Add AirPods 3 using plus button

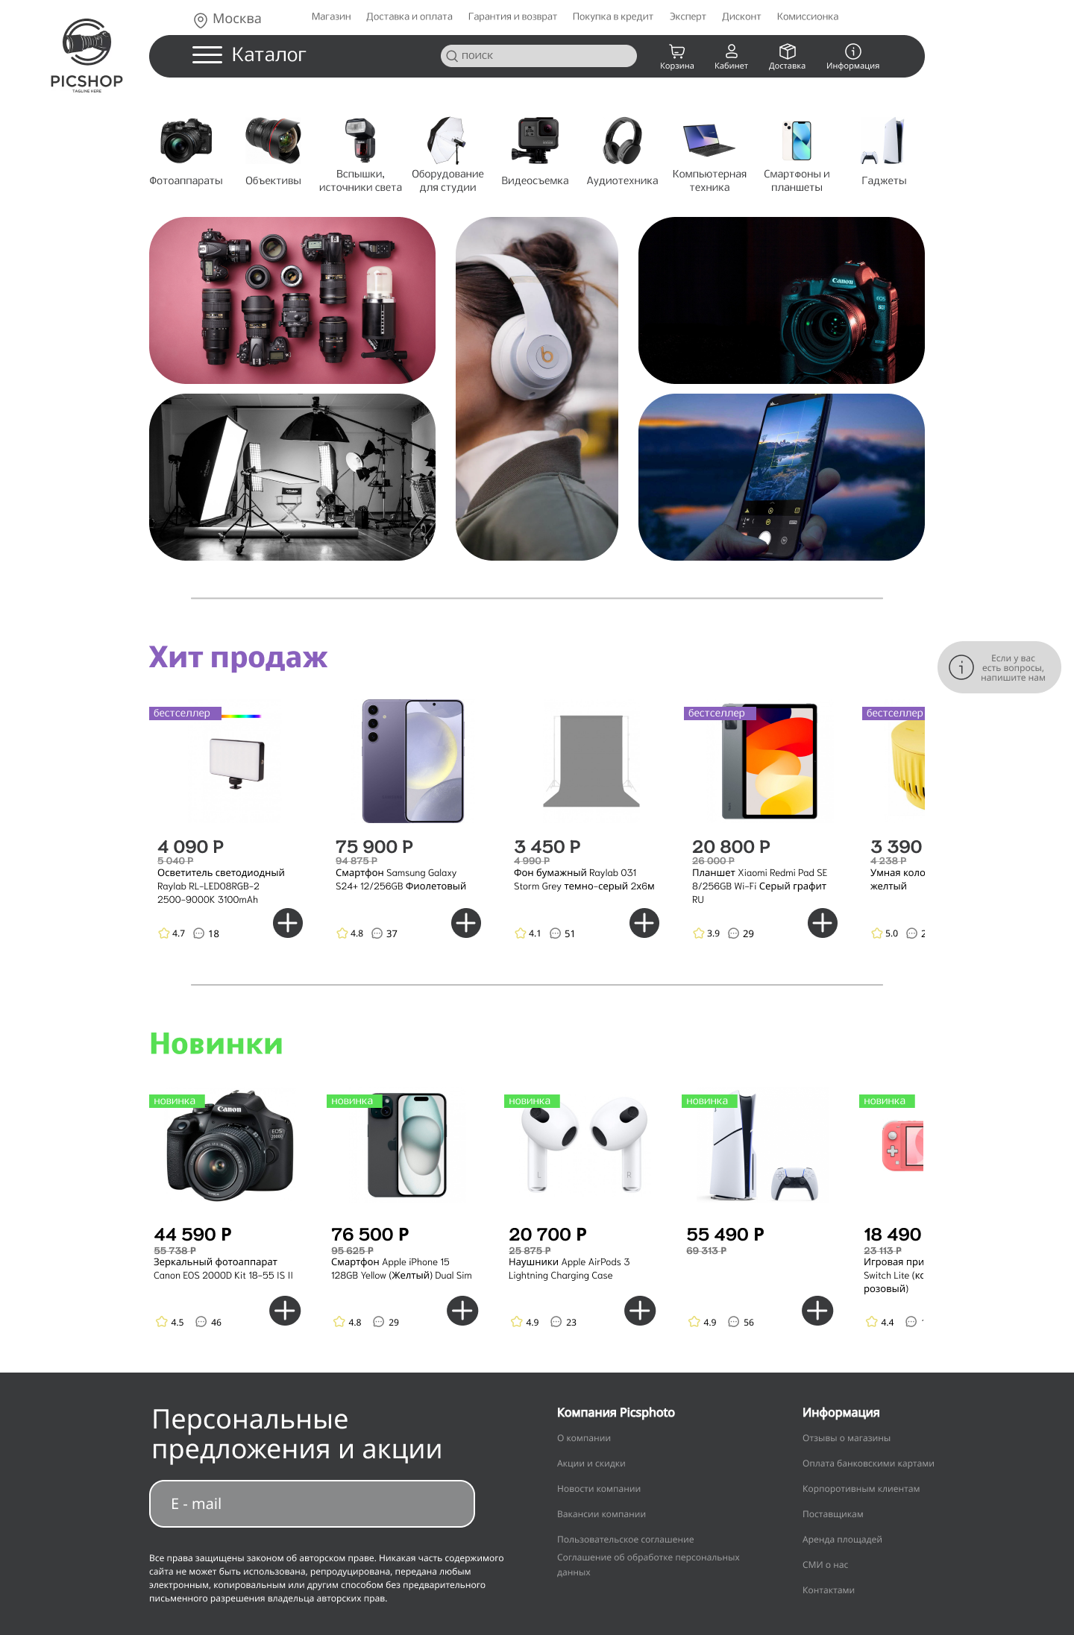point(640,1311)
